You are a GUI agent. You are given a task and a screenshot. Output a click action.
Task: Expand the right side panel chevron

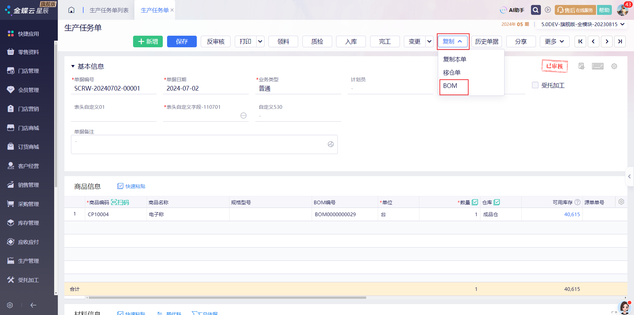click(x=629, y=177)
